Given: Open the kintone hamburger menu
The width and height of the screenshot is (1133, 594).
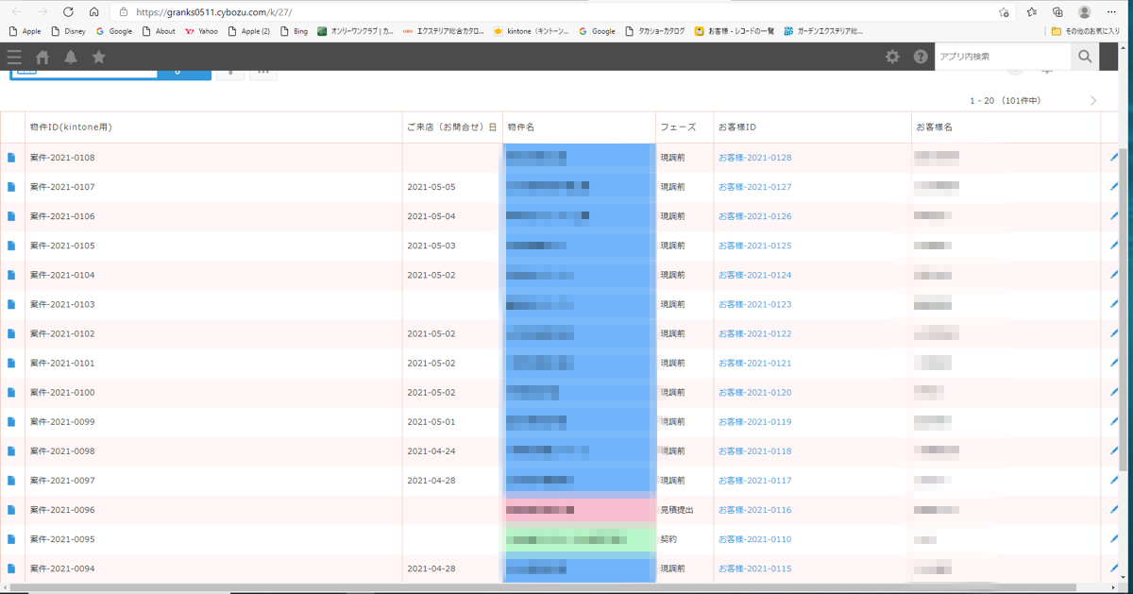Looking at the screenshot, I should [x=13, y=58].
